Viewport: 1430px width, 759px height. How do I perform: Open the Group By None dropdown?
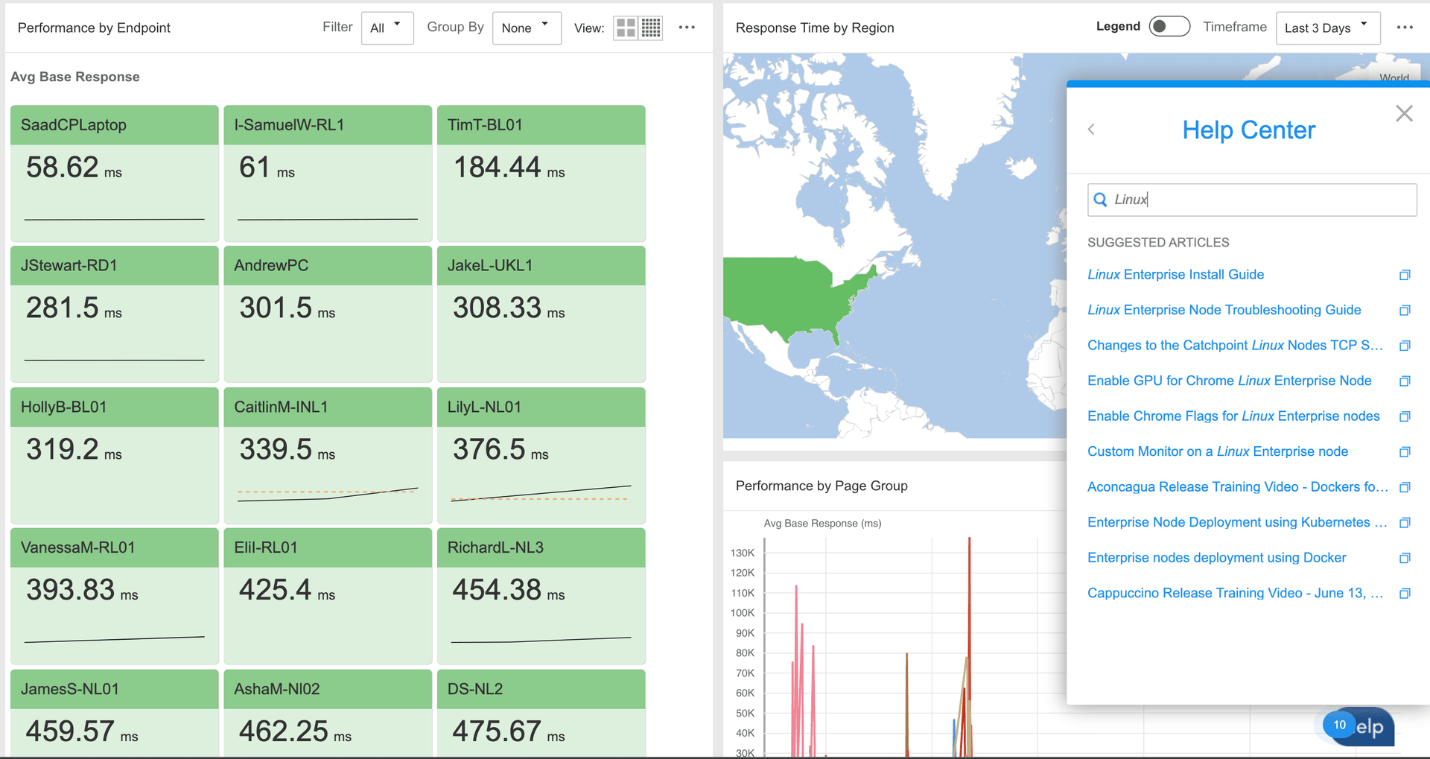[526, 28]
